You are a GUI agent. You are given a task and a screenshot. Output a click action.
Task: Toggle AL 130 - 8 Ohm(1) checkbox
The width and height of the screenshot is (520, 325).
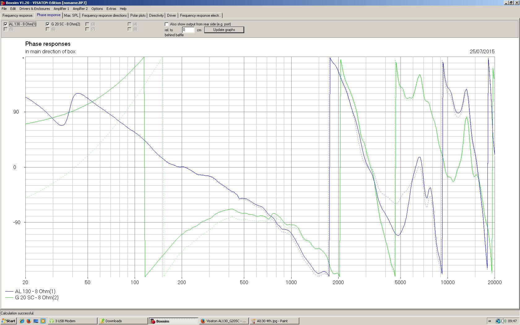click(6, 24)
